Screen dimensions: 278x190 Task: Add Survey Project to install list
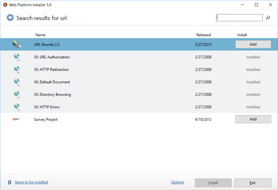253,119
